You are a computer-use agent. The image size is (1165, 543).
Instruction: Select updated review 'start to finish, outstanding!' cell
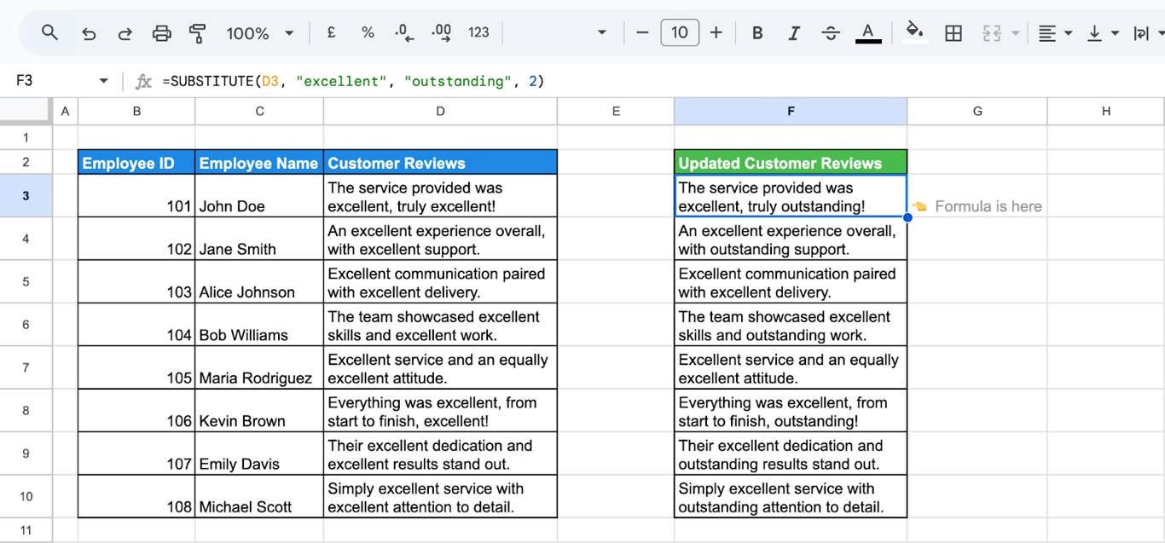791,410
